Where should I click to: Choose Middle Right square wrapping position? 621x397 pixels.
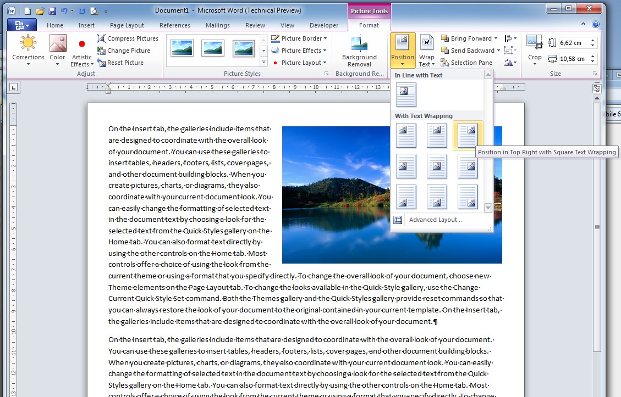pyautogui.click(x=468, y=166)
